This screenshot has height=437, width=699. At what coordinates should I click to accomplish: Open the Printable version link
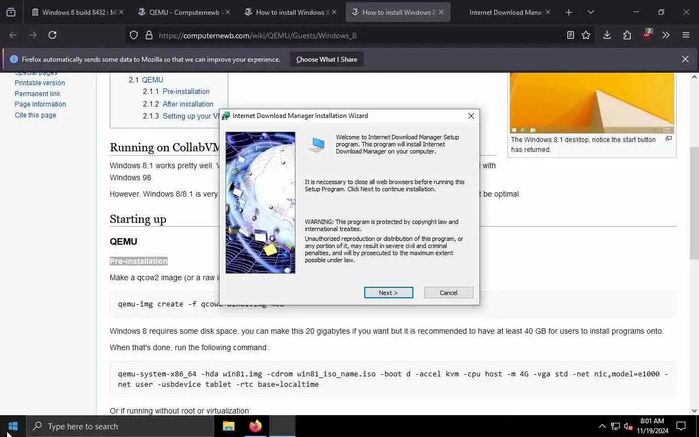[40, 83]
